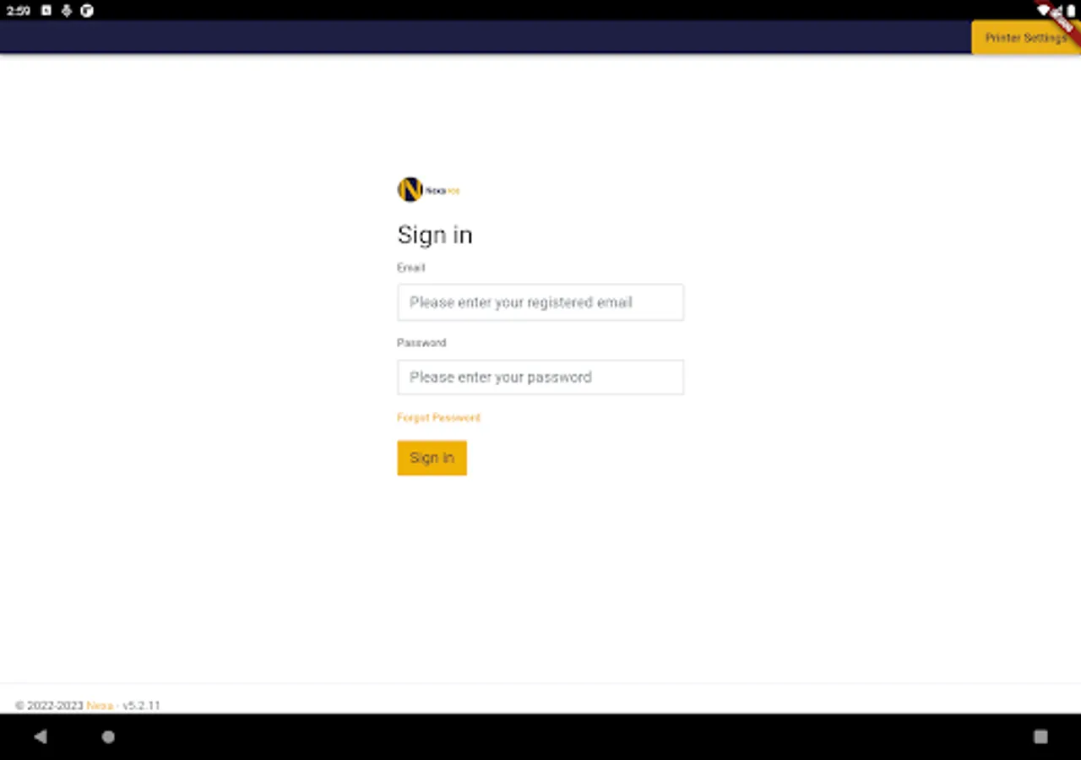The width and height of the screenshot is (1081, 760).
Task: Click the yellow Sign in button
Action: 432,458
